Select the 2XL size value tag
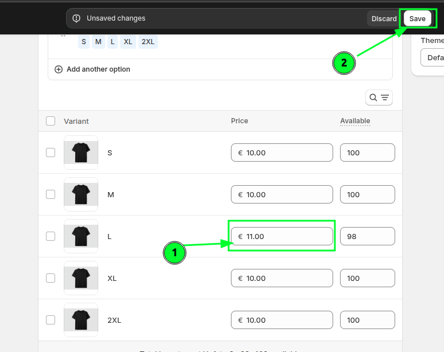 [148, 42]
